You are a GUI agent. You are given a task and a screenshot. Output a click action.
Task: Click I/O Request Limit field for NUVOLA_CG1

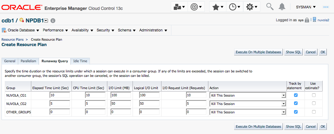tap(196, 95)
